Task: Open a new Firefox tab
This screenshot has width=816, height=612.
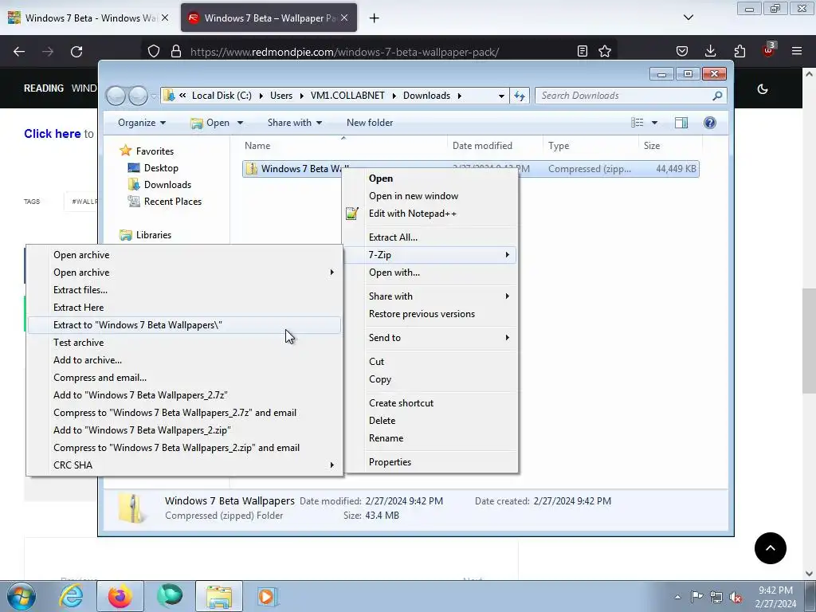Action: click(x=375, y=18)
